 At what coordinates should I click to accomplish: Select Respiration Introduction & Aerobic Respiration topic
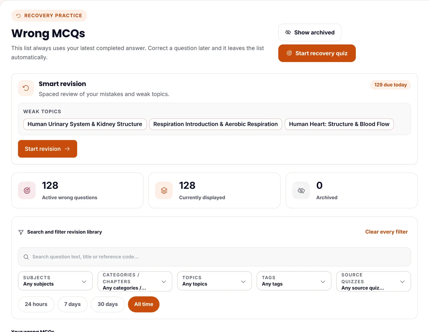click(216, 124)
